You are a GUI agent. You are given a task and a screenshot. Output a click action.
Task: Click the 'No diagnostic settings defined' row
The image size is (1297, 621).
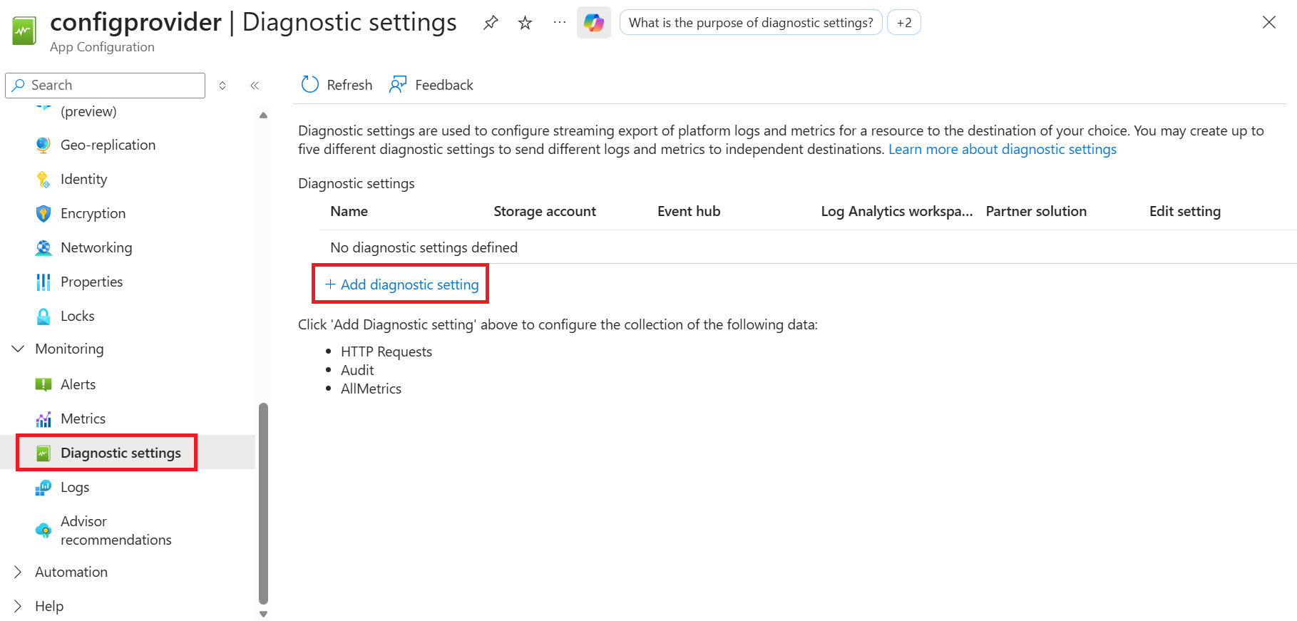click(x=808, y=247)
